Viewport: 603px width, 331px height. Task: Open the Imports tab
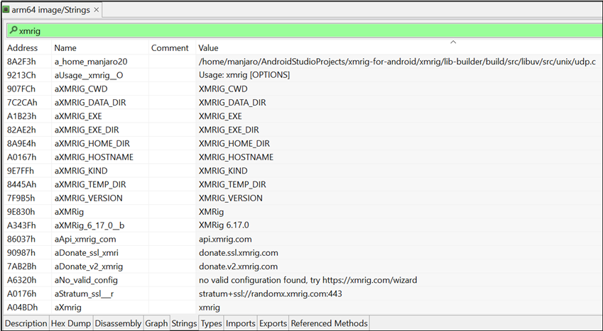click(x=240, y=323)
